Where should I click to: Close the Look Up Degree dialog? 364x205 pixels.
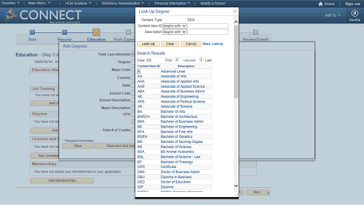(x=235, y=11)
